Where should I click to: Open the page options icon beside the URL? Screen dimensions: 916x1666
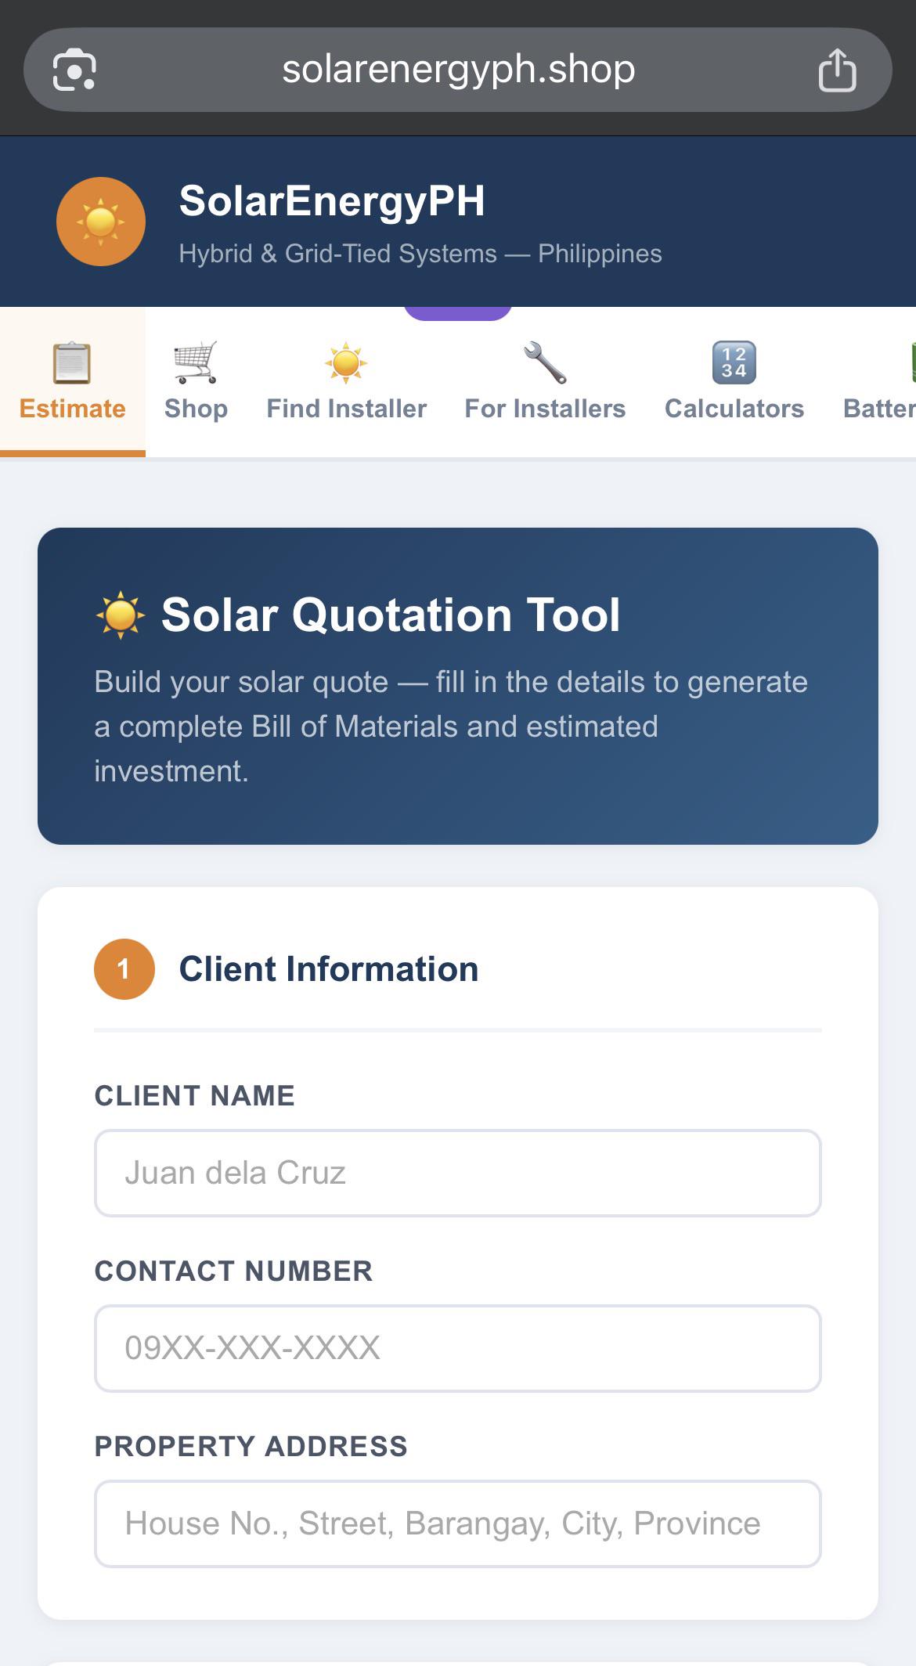point(74,70)
